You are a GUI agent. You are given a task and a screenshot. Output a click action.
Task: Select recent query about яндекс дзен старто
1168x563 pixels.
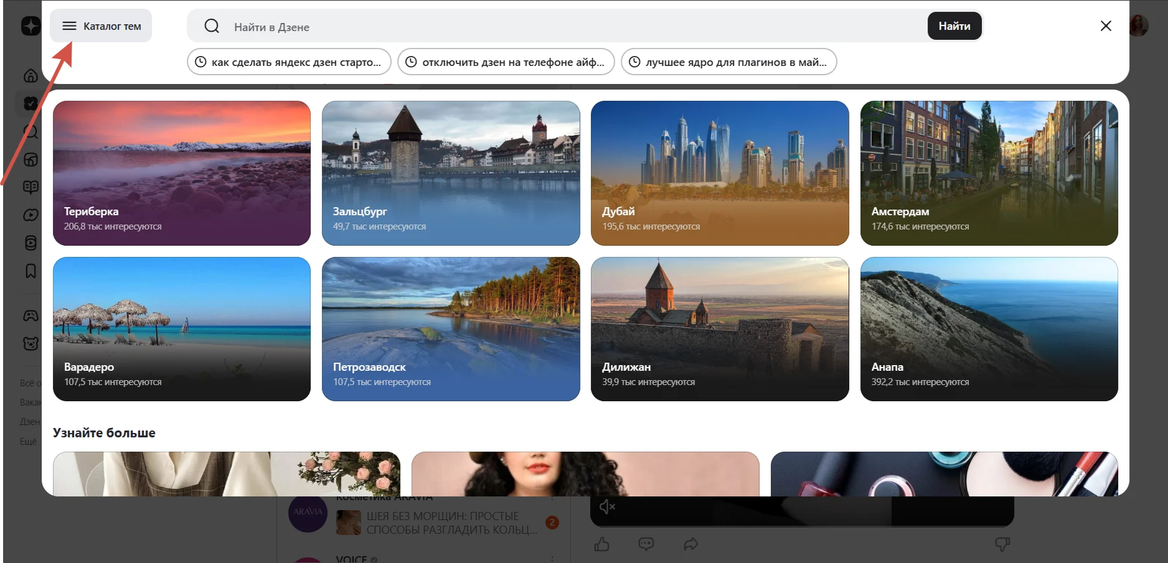[x=289, y=62]
